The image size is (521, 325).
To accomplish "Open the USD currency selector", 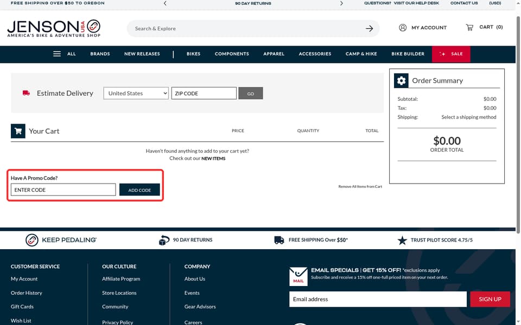I will pyautogui.click(x=495, y=3).
